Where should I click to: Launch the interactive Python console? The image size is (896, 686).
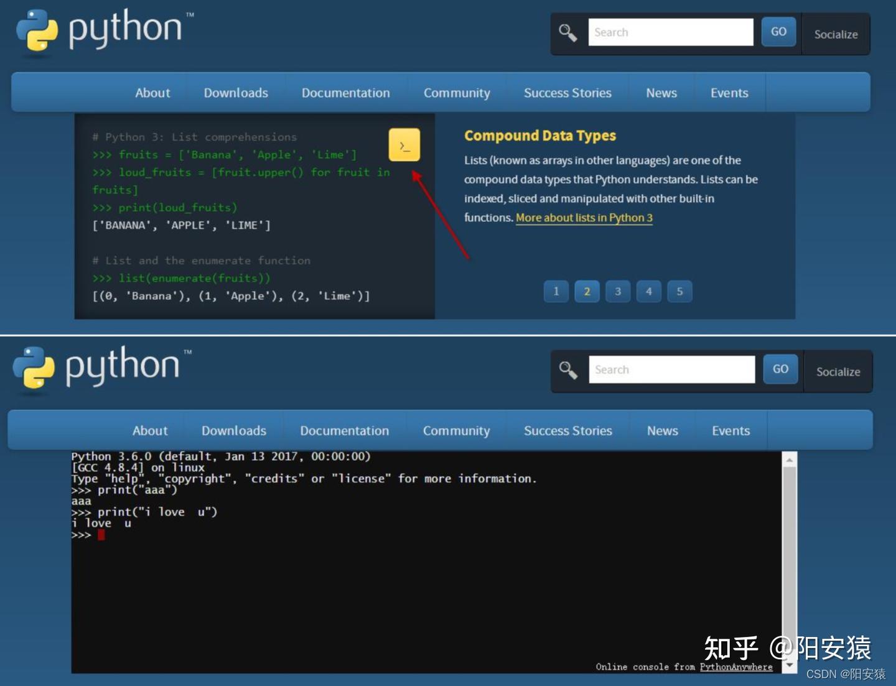point(404,145)
